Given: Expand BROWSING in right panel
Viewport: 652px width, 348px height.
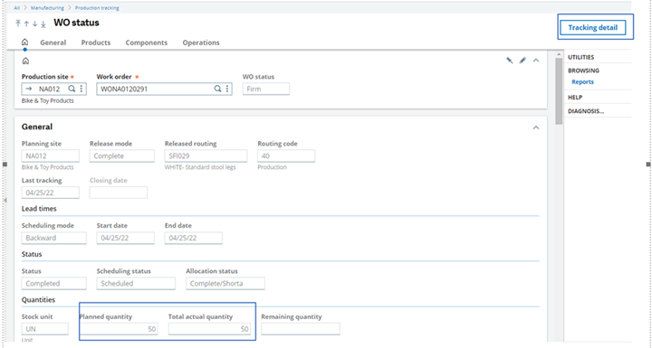Looking at the screenshot, I should (x=583, y=71).
